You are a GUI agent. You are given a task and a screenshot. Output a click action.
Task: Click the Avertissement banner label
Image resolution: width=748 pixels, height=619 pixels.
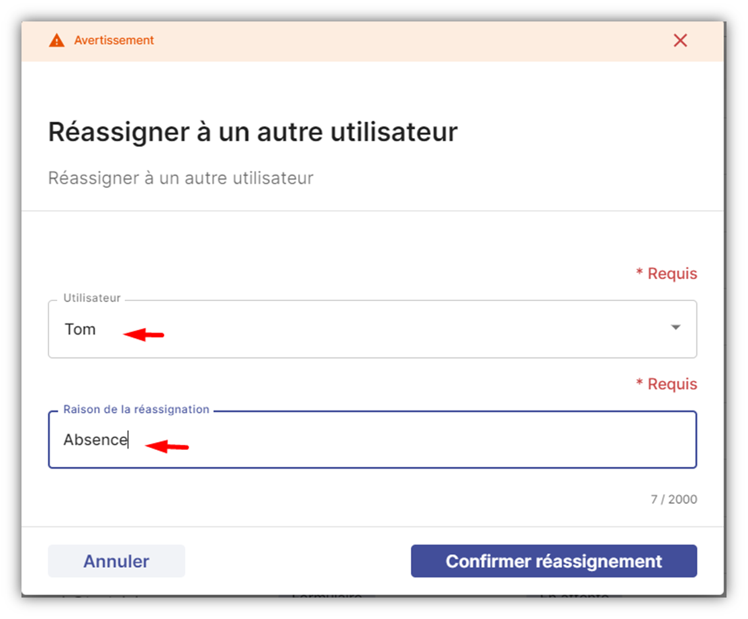click(x=114, y=40)
